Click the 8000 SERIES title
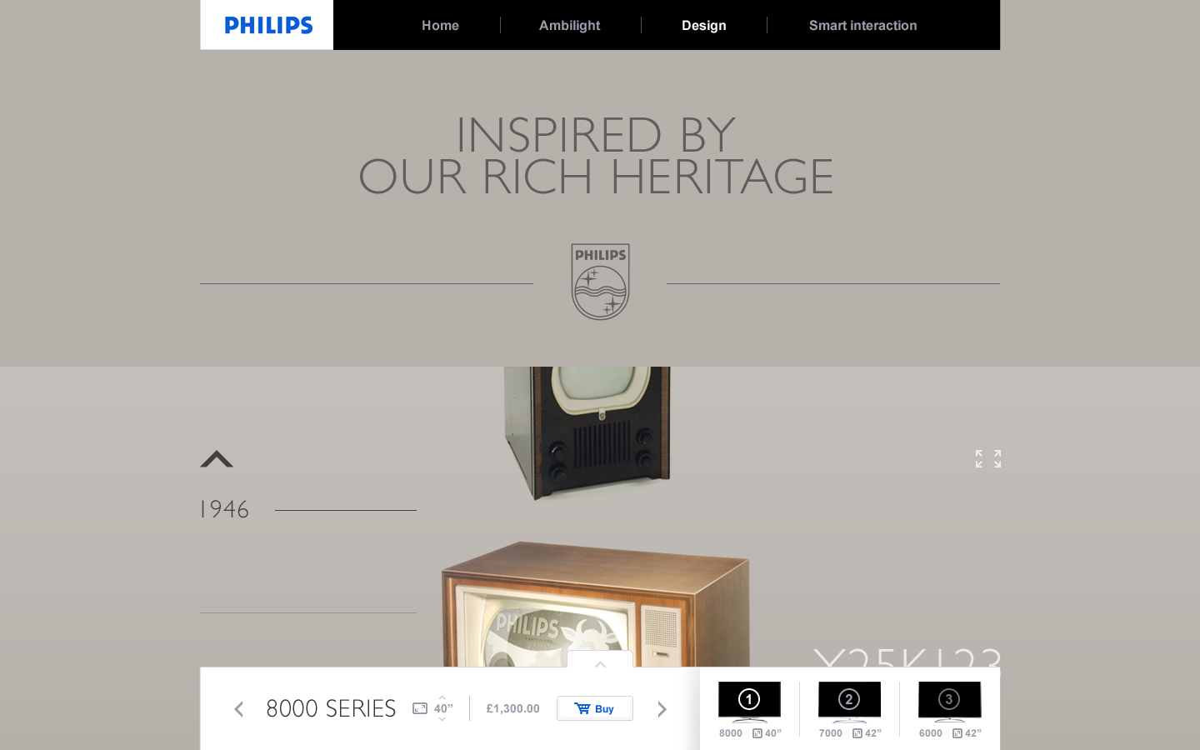 click(331, 708)
